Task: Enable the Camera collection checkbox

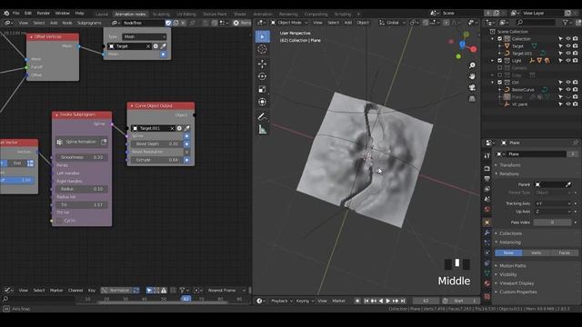Action: (499, 68)
